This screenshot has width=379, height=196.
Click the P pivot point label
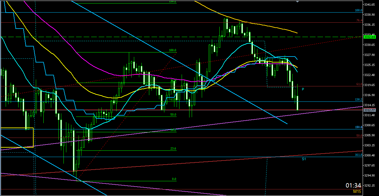point(303,89)
